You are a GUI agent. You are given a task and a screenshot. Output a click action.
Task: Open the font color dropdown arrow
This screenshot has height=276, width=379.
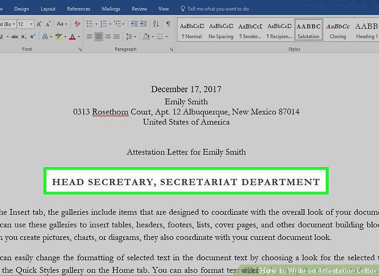tap(79, 37)
